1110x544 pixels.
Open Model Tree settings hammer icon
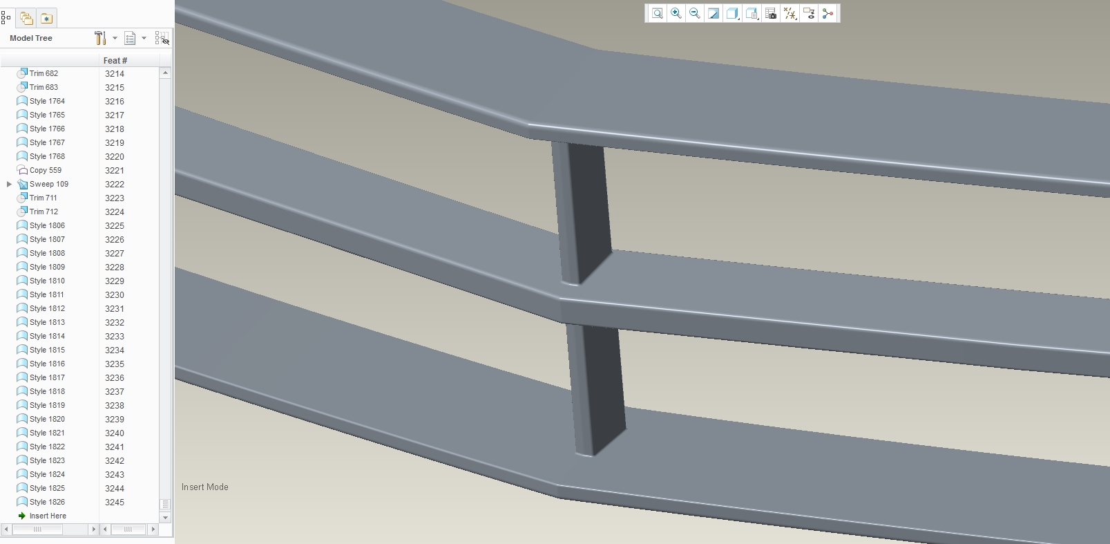pyautogui.click(x=101, y=38)
